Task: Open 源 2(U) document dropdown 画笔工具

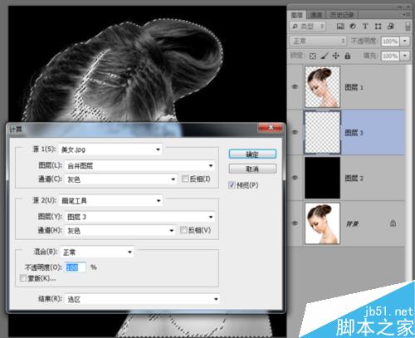Action: pyautogui.click(x=111, y=201)
